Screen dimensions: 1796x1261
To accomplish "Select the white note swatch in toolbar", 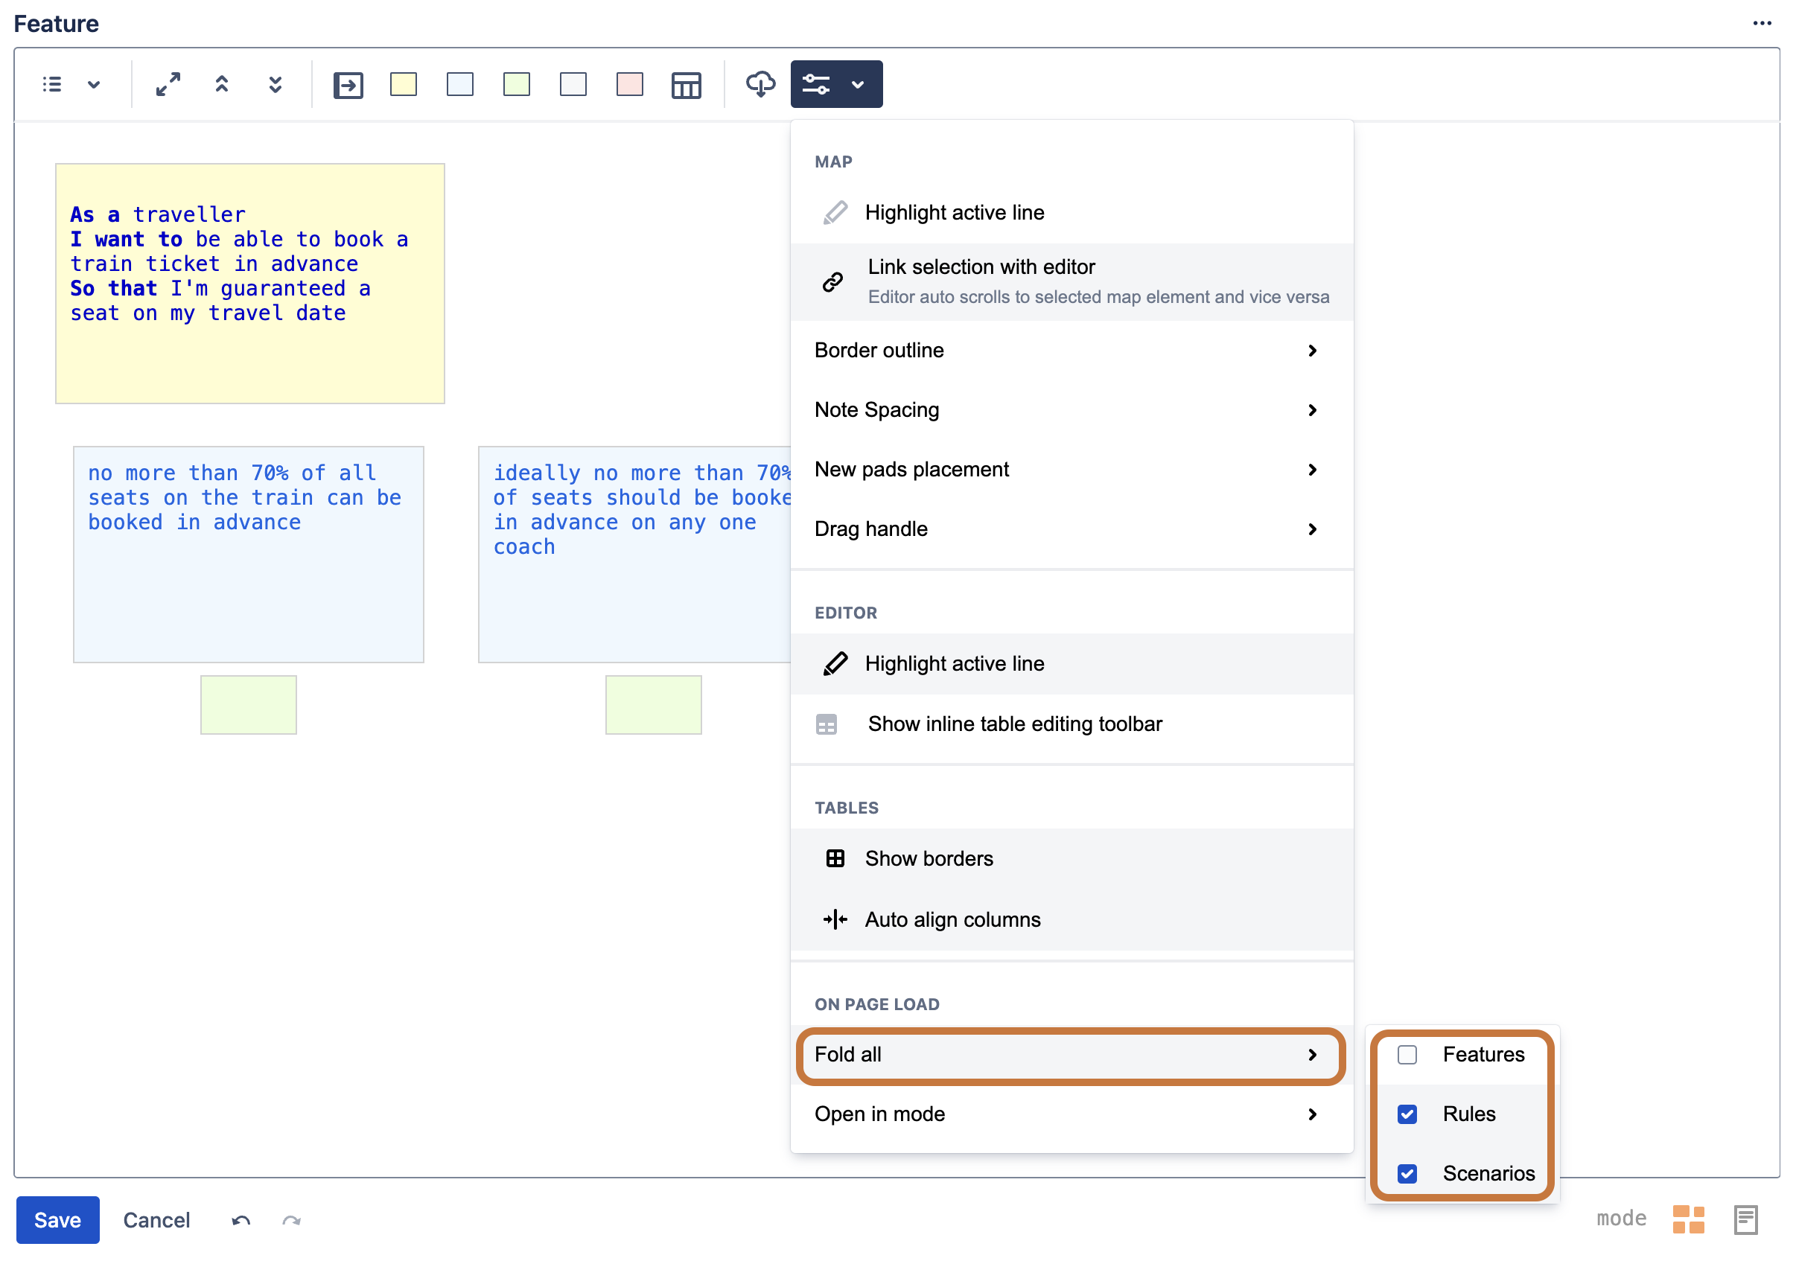I will click(x=573, y=84).
